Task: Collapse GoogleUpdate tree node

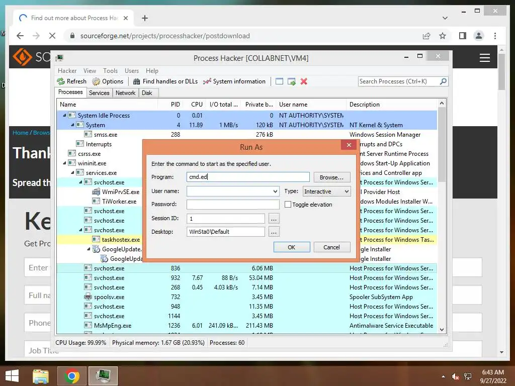Action: (x=89, y=249)
